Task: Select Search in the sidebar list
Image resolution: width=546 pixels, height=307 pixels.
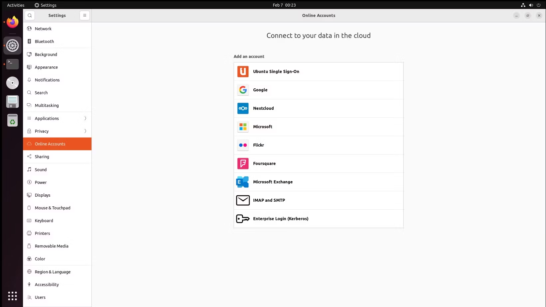Action: tap(57, 93)
